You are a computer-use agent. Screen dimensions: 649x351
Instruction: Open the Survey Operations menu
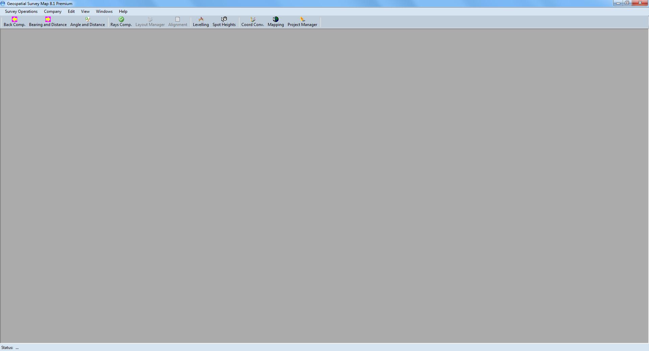tap(21, 11)
